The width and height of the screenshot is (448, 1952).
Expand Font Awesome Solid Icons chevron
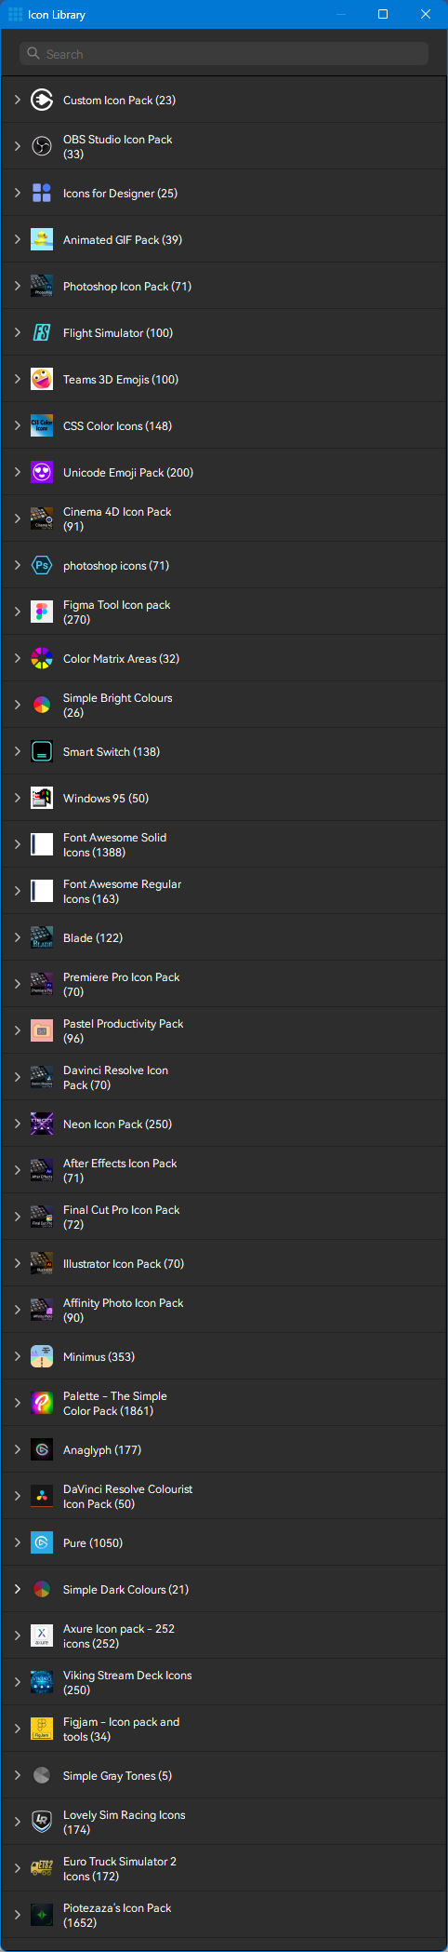coord(17,844)
